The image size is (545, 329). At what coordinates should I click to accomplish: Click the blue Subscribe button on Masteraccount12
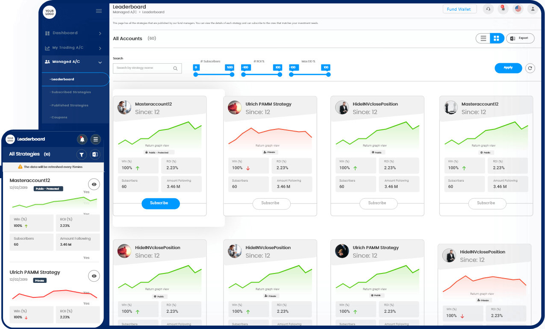pos(161,203)
